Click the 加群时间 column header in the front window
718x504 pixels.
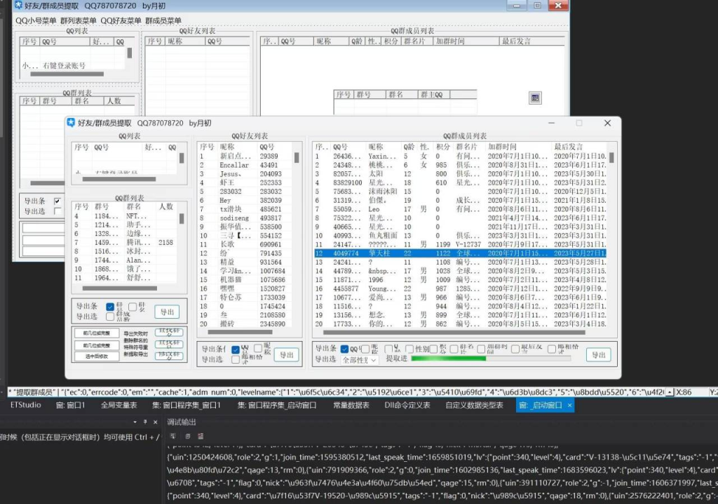(x=502, y=147)
